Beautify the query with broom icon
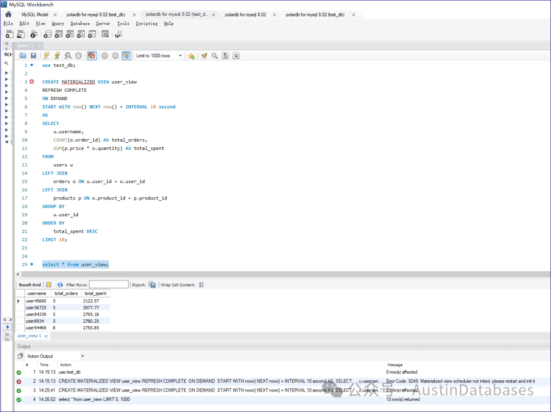 coord(204,56)
